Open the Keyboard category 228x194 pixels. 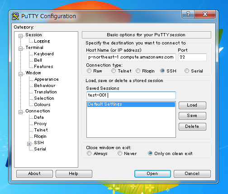[44, 54]
